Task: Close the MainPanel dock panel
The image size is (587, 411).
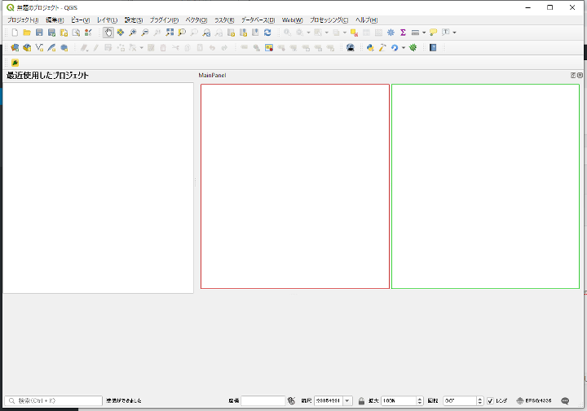Action: [580, 75]
